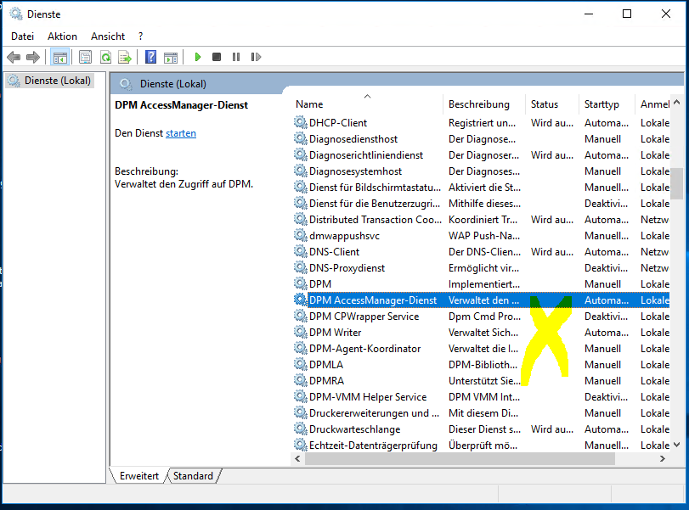Click the horizontal scrollbar left arrow
689x510 pixels.
tap(297, 458)
